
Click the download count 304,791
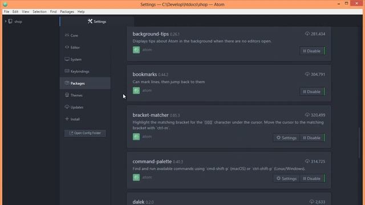[x=318, y=75]
